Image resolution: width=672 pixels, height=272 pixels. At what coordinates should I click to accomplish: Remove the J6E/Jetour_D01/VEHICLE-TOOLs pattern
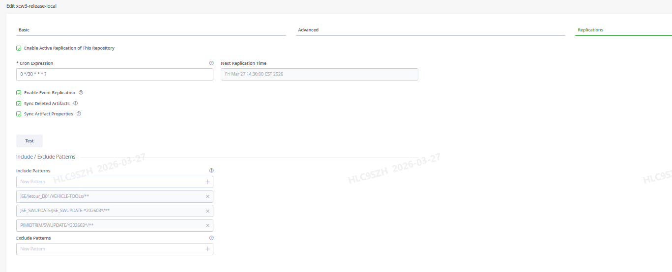tap(207, 196)
